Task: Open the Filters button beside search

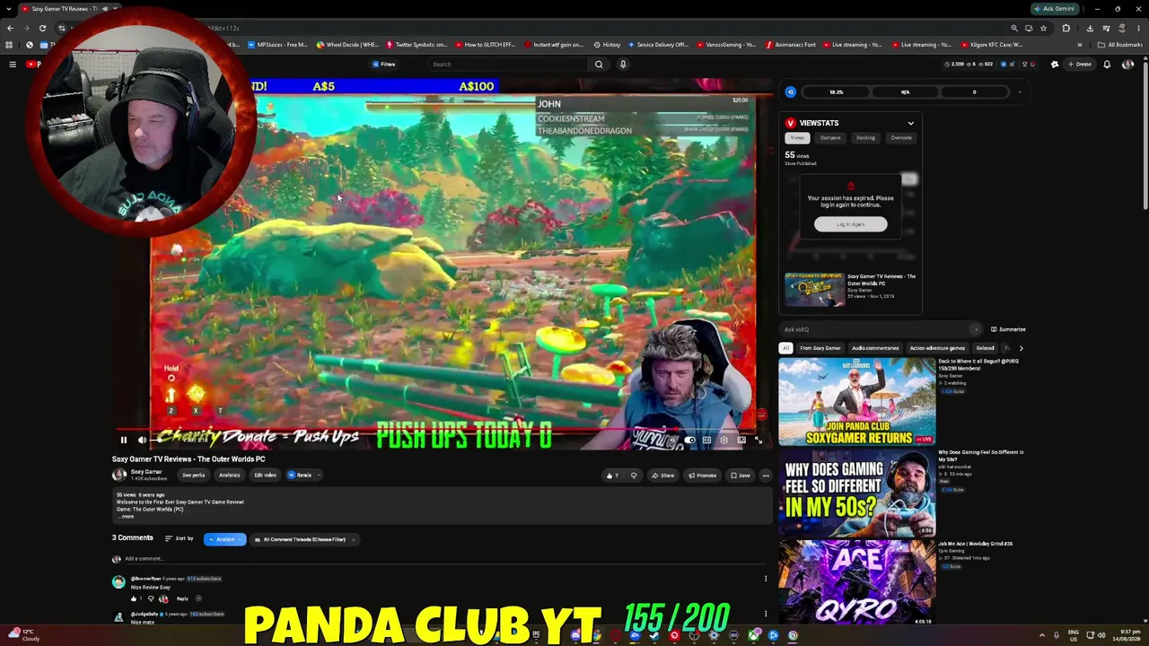Action: coord(384,65)
